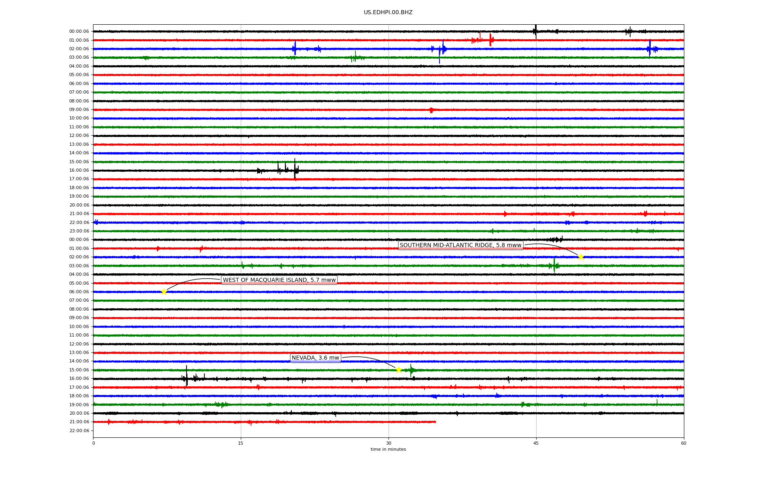Click the West of Macquarie Island star marker

(x=164, y=292)
